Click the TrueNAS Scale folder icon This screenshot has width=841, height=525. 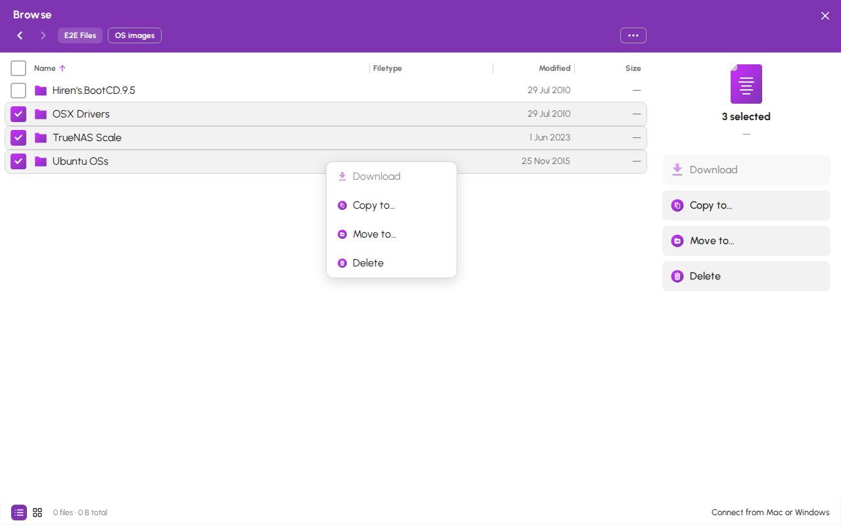pyautogui.click(x=41, y=138)
